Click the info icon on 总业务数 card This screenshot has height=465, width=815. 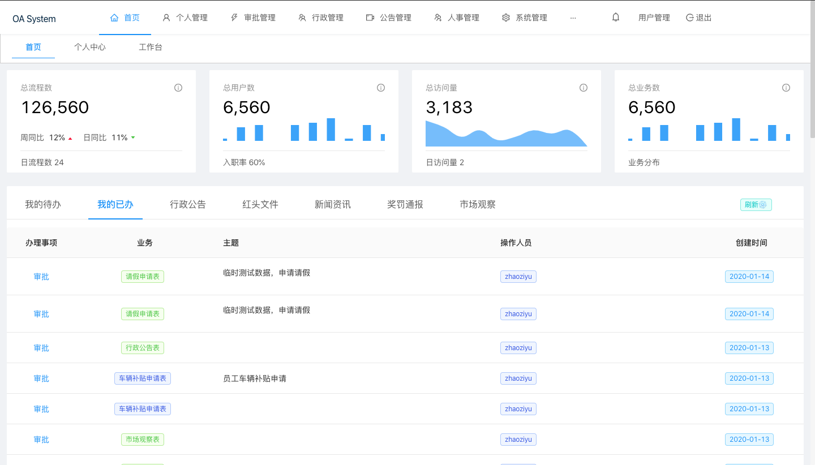click(786, 88)
